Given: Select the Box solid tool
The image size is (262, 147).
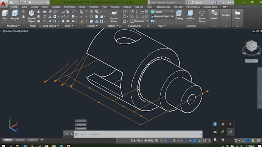Looking at the screenshot, I should [x=5, y=15].
